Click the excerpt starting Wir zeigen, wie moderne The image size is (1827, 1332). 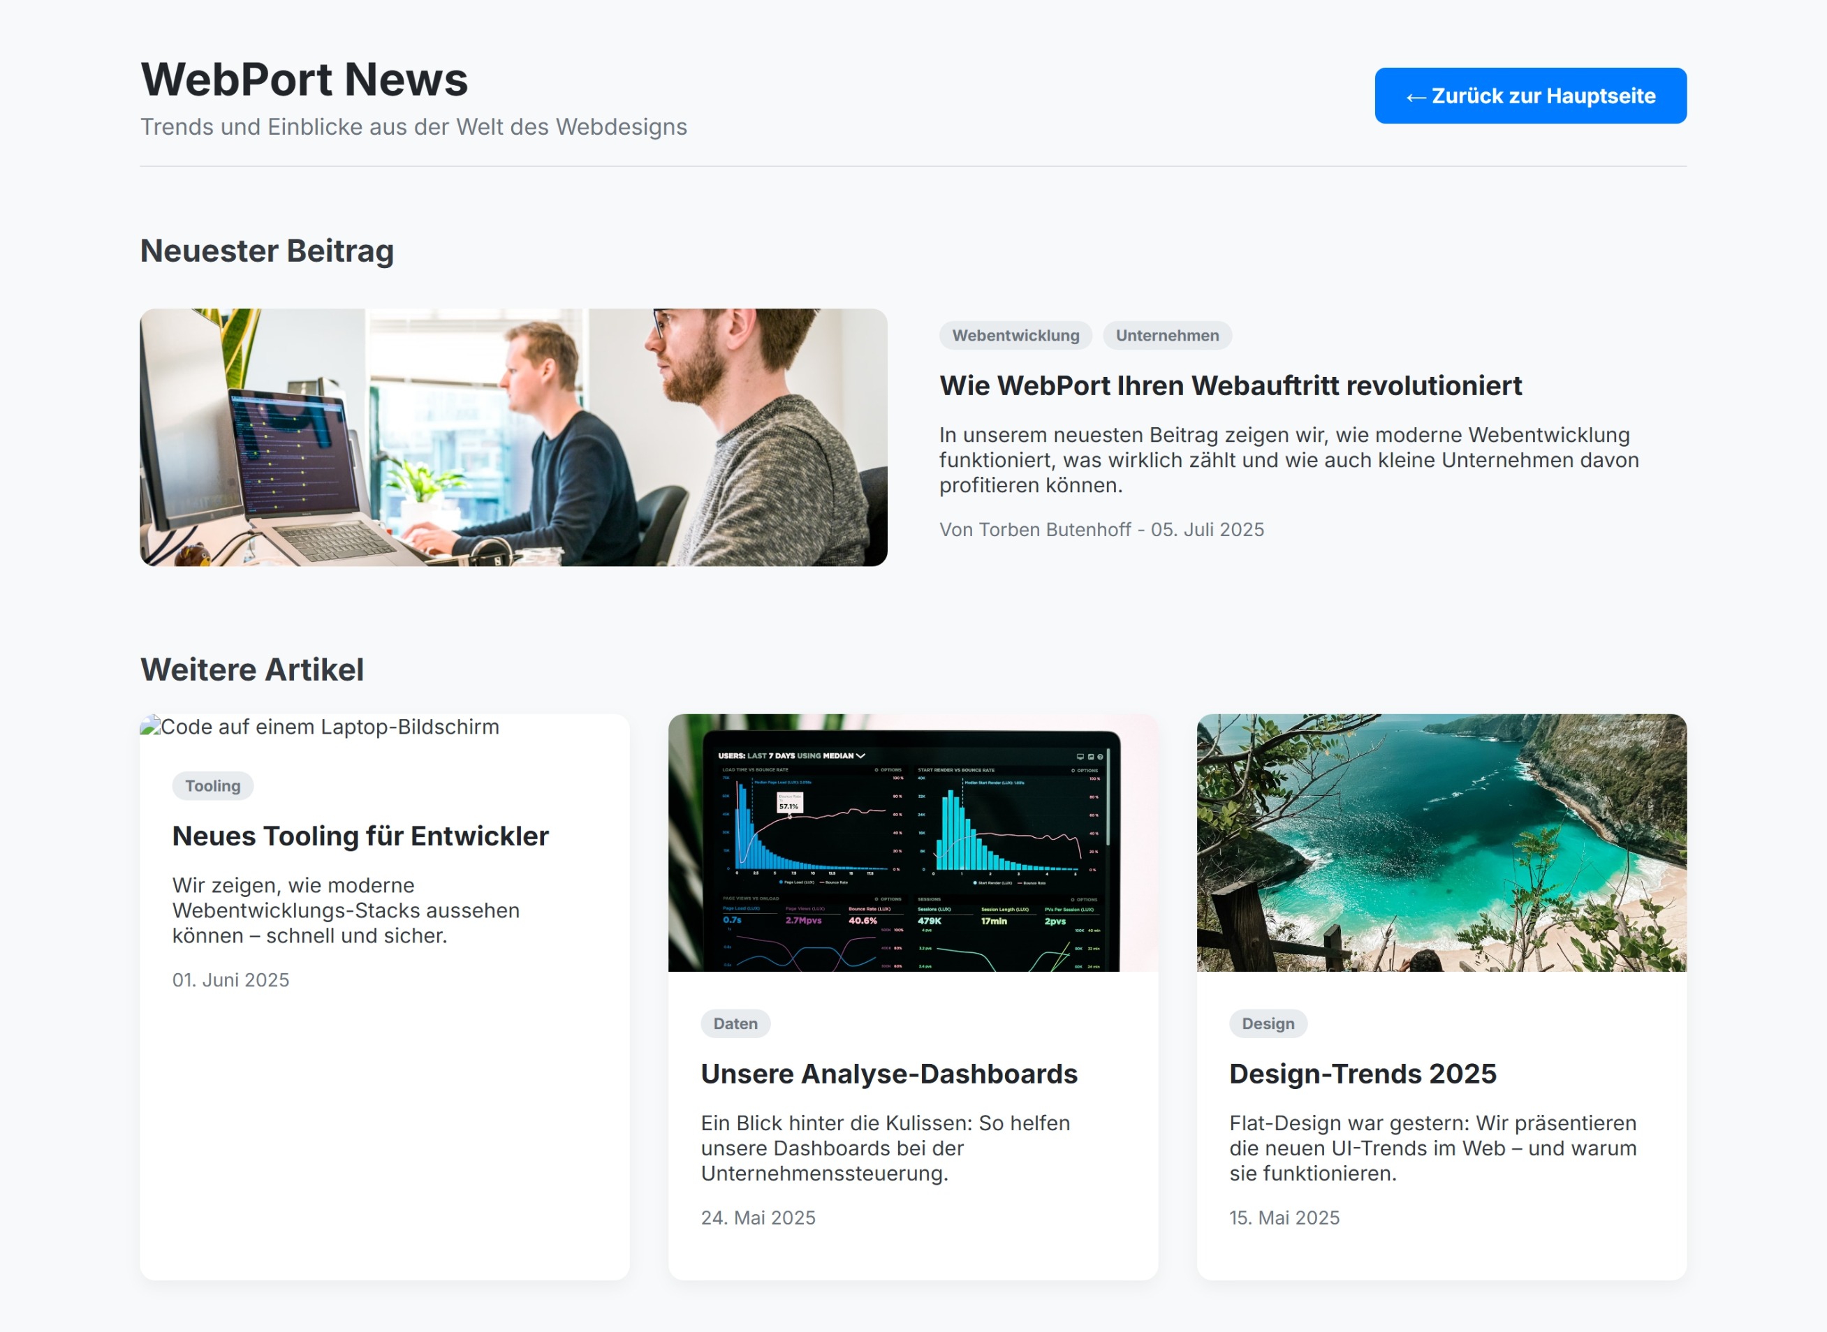click(x=346, y=910)
